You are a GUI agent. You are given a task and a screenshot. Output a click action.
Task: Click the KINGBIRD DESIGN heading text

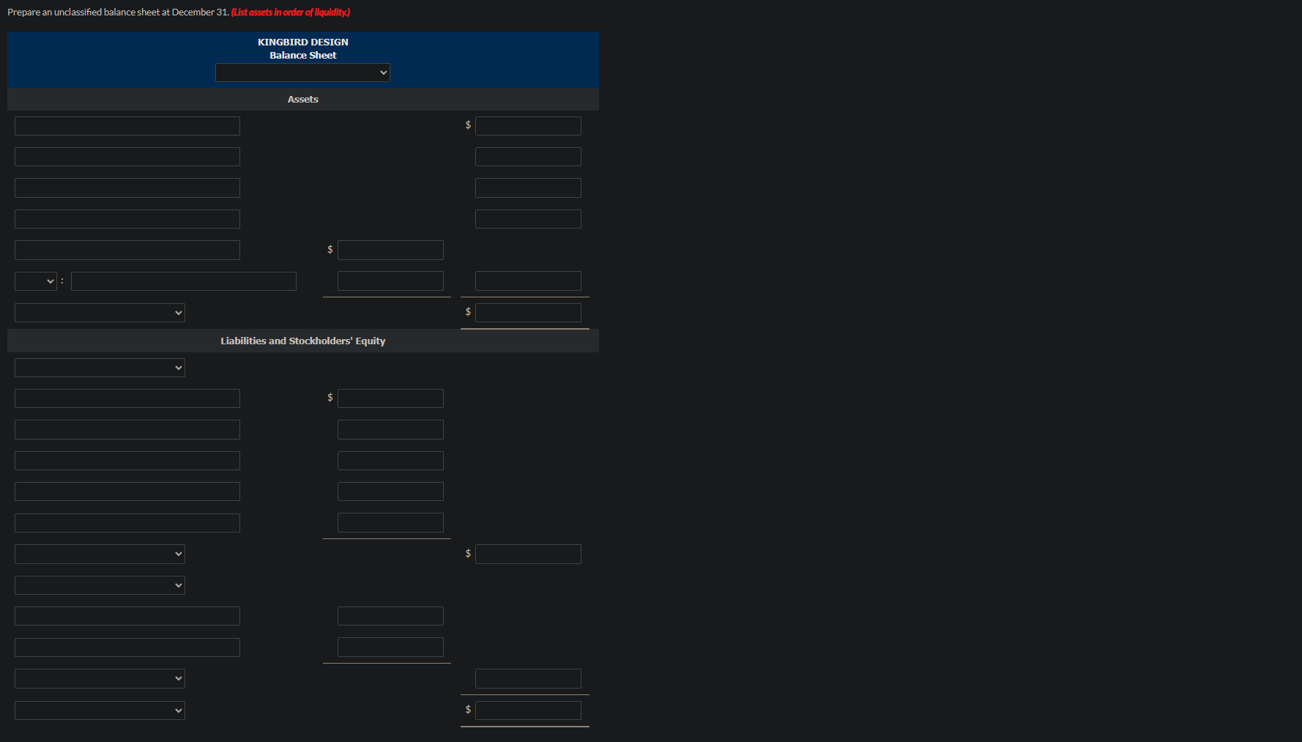pyautogui.click(x=303, y=42)
